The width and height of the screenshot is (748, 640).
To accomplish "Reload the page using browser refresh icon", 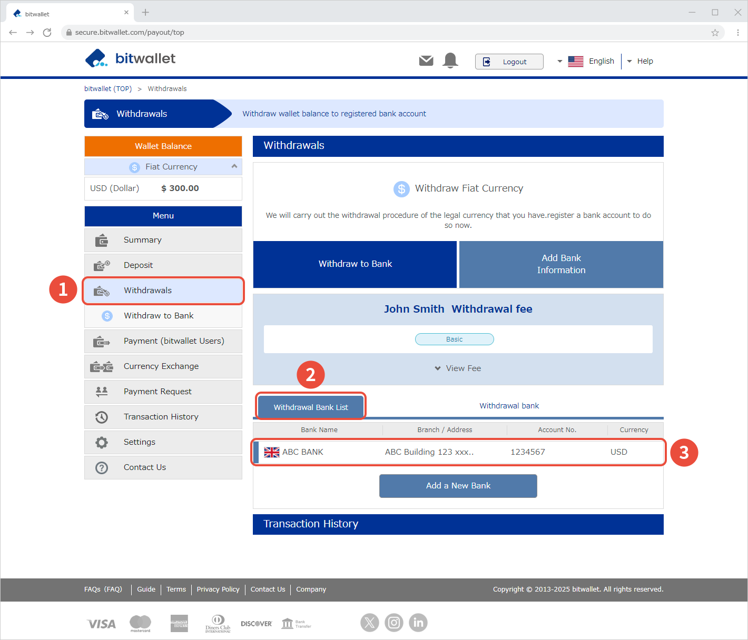I will tap(47, 33).
